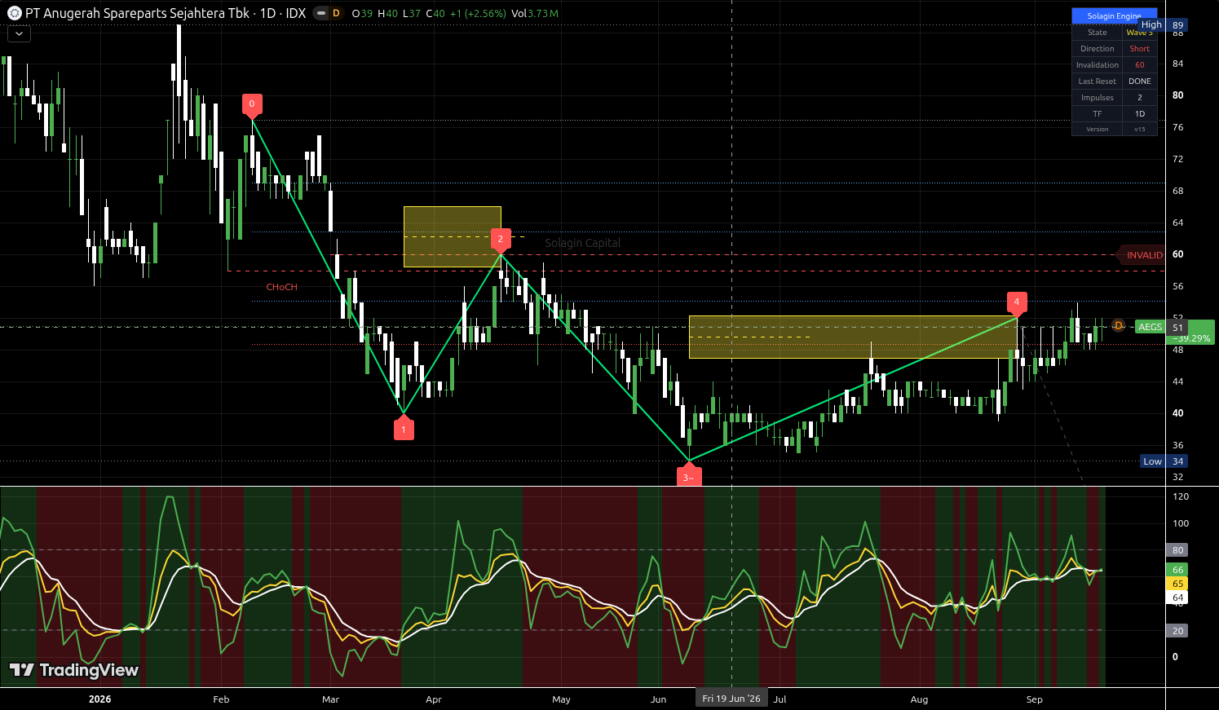Click the Impulses label in the table
Screen dimensions: 1219x710
1098,98
